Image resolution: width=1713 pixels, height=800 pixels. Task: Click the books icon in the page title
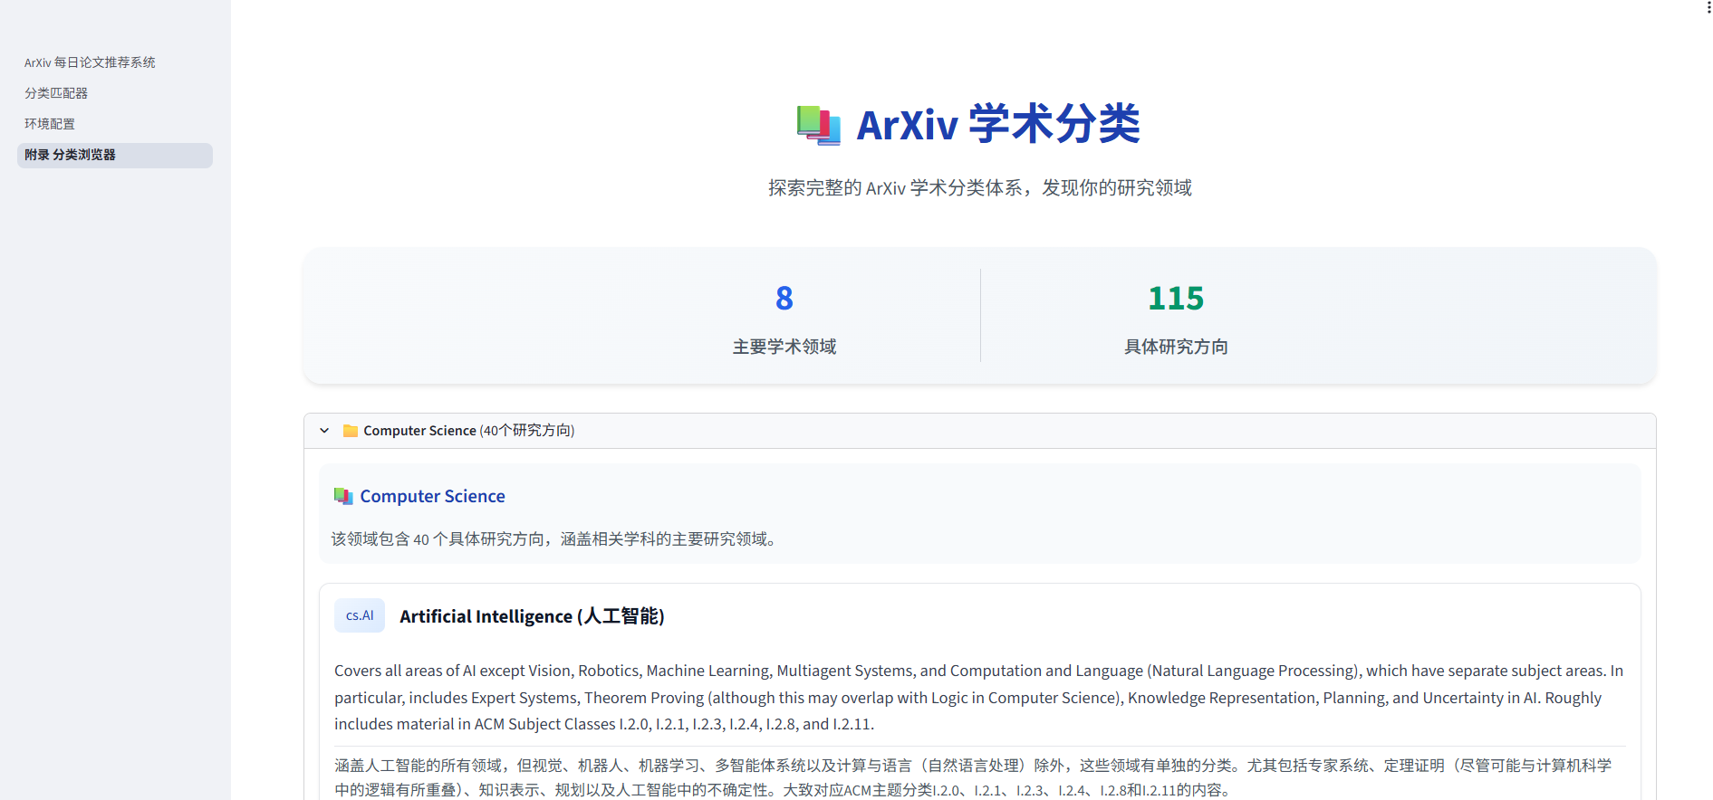click(819, 125)
